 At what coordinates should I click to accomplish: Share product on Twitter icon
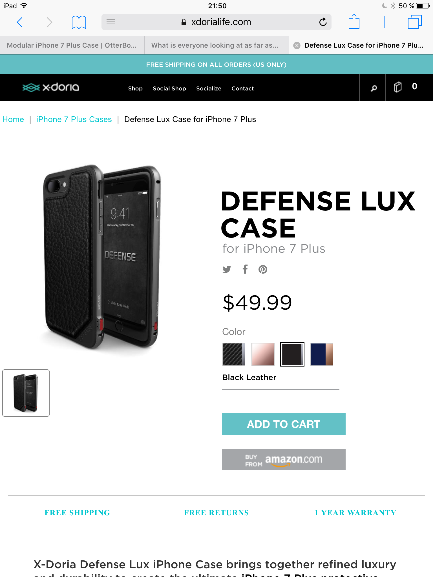tap(227, 269)
